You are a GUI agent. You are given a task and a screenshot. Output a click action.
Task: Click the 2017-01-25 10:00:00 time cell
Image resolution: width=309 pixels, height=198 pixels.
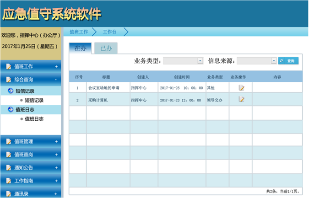pos(181,88)
